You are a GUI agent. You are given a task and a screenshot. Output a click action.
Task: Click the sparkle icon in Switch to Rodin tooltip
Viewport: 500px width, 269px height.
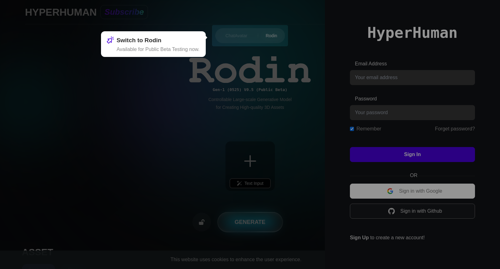(x=110, y=40)
